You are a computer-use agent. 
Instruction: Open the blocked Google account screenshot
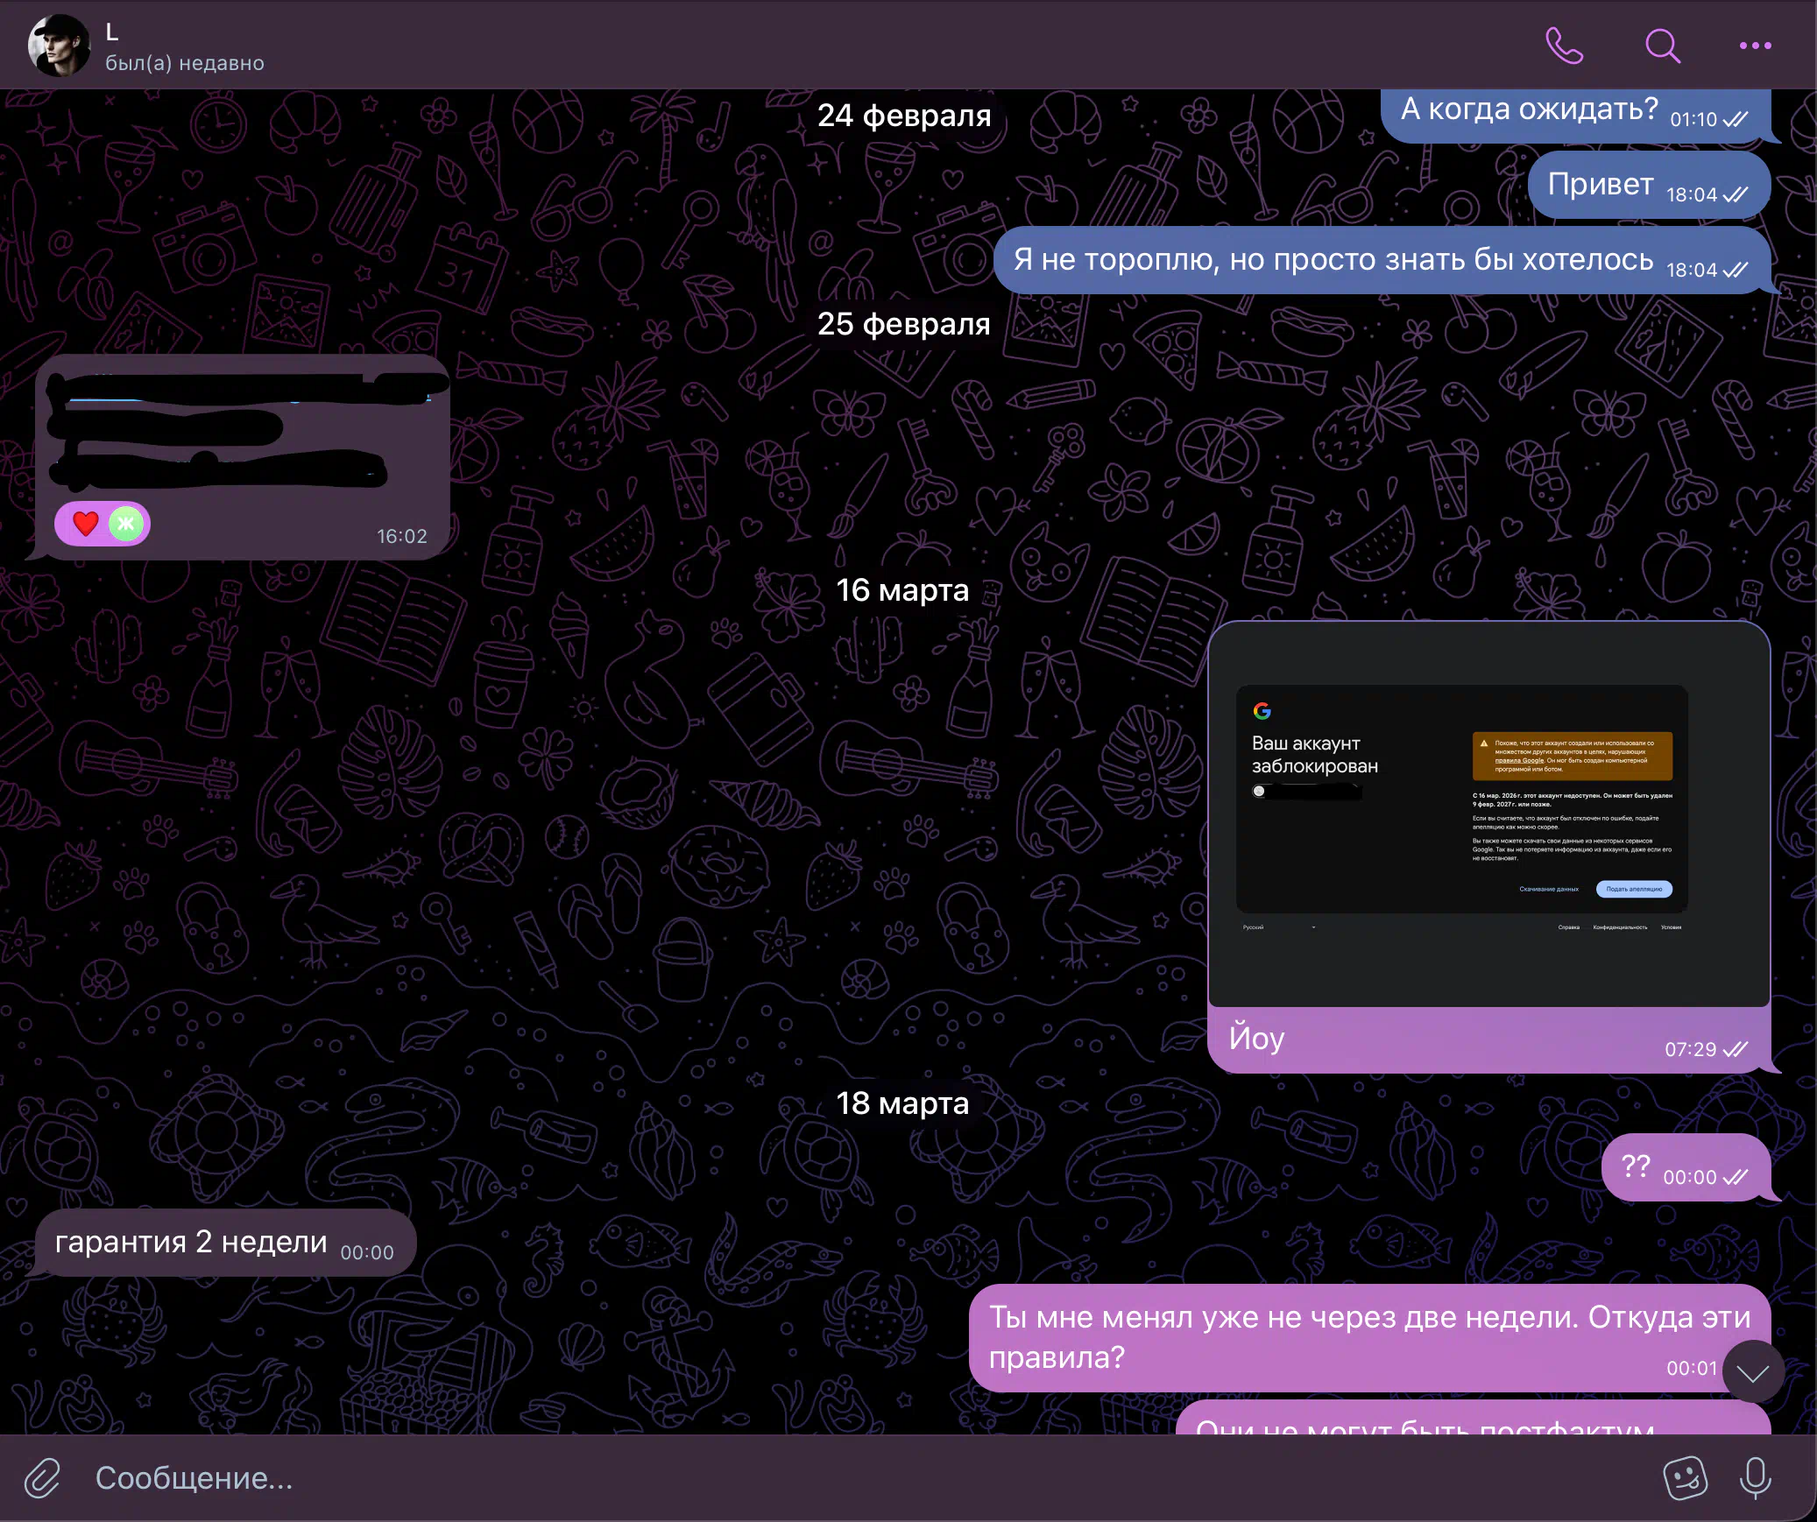1488,814
